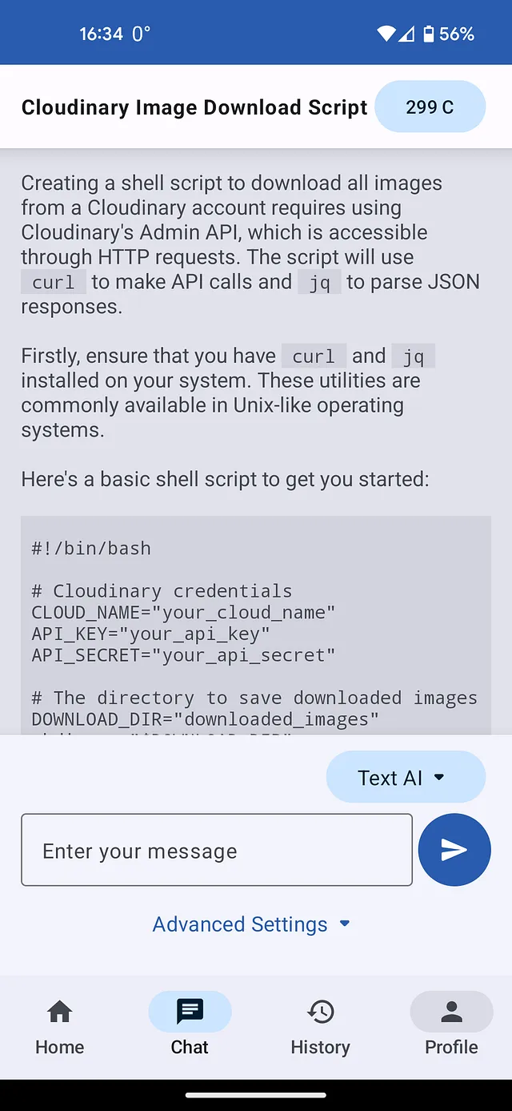This screenshot has height=1111, width=512.
Task: Tap the cellular signal icon
Action: click(406, 34)
